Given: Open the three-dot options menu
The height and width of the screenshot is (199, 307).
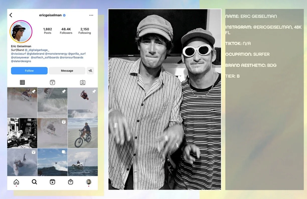Looking at the screenshot, I should point(91,15).
